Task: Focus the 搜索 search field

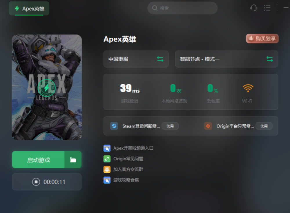Action: 182,8
